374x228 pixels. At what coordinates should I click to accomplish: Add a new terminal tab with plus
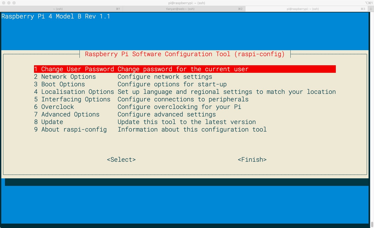371,9
